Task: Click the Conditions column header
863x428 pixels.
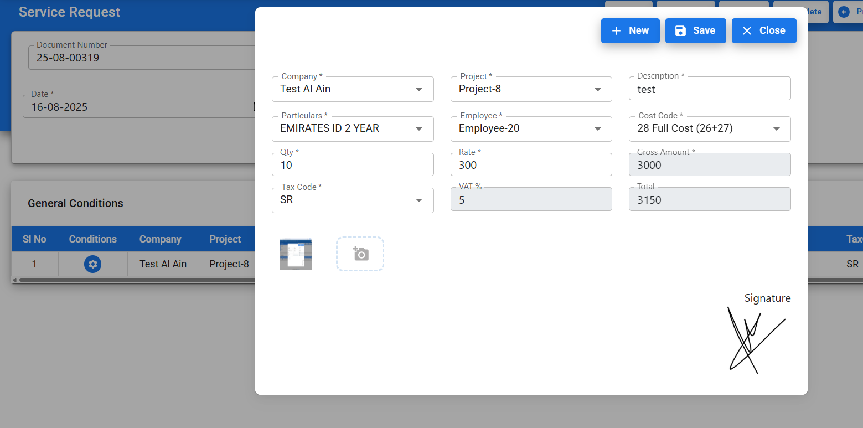Action: [92, 239]
